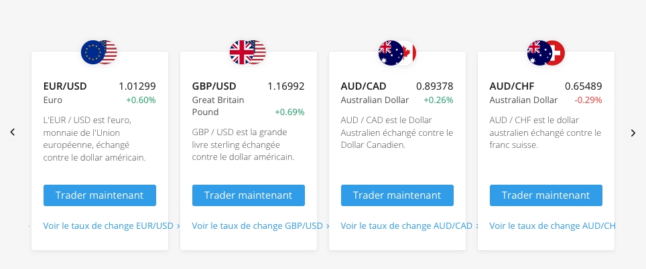Click Trader maintenant for AUD/CHF

point(546,195)
